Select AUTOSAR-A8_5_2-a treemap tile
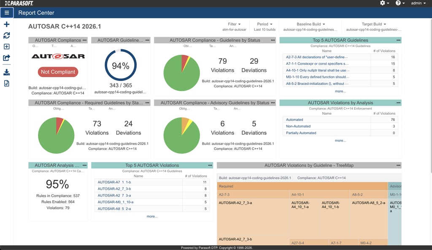Screen dimensions: 432x250 (369, 218)
